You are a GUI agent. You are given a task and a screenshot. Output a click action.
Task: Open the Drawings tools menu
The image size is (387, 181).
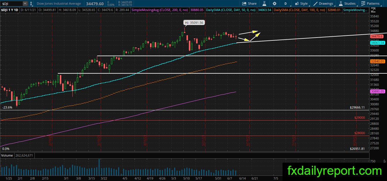[323, 3]
